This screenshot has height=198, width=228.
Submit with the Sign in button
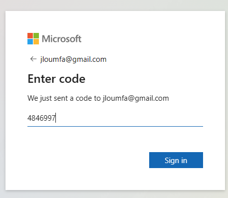pos(176,160)
